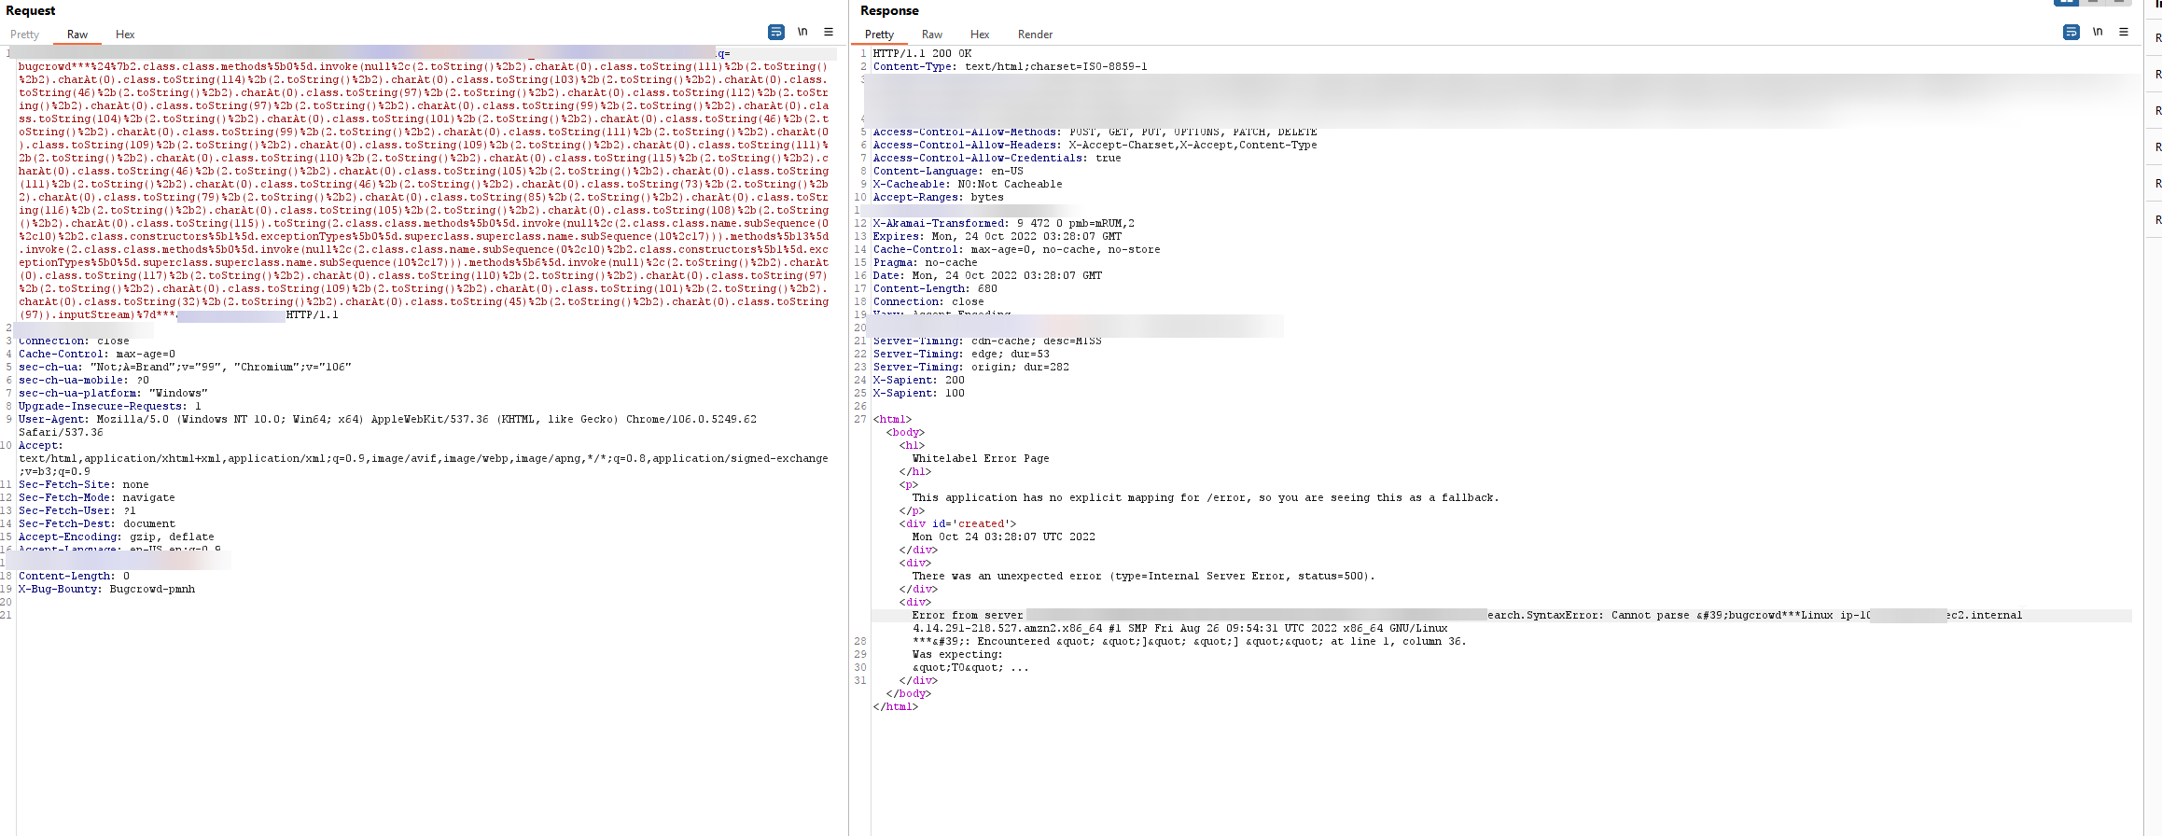2162x836 pixels.
Task: Click 'Whitelabel Error Page' heading text
Action: click(x=981, y=459)
